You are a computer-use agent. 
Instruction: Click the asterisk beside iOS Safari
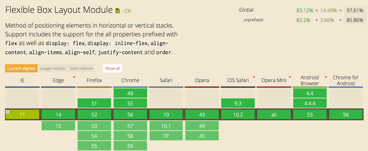tap(254, 77)
